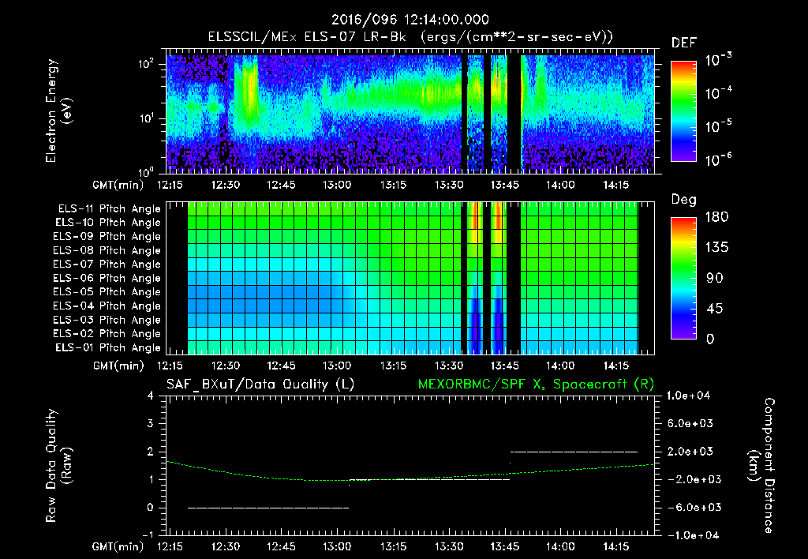Select the ELS-02 Pitch Angle row label
This screenshot has height=559, width=808.
[107, 334]
